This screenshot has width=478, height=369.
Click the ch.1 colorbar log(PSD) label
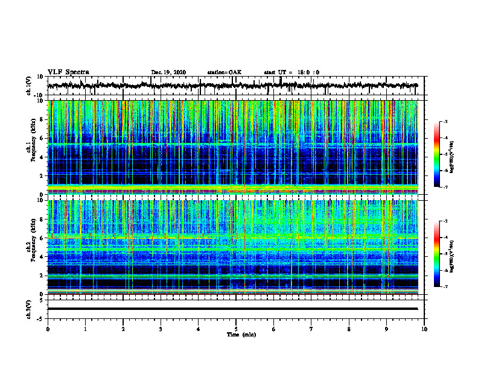coord(452,157)
